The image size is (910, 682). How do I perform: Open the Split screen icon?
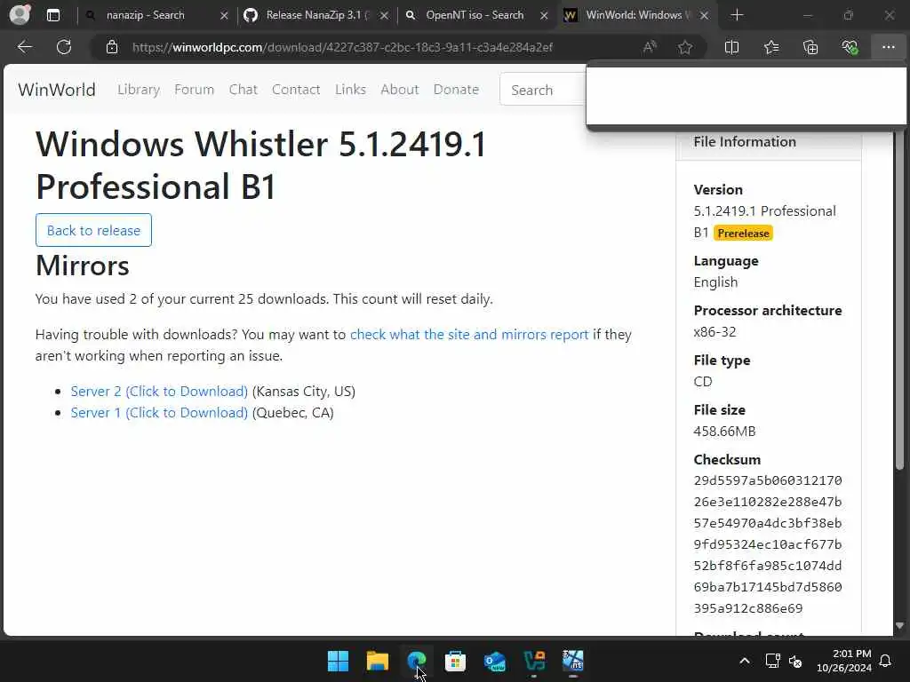click(732, 47)
